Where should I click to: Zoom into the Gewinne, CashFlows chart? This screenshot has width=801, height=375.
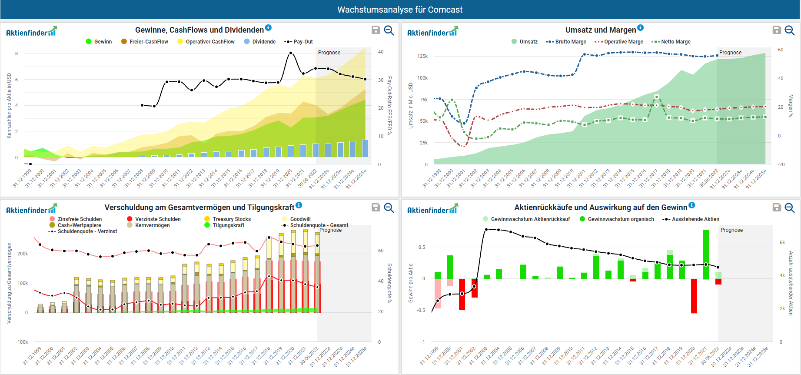click(x=389, y=30)
